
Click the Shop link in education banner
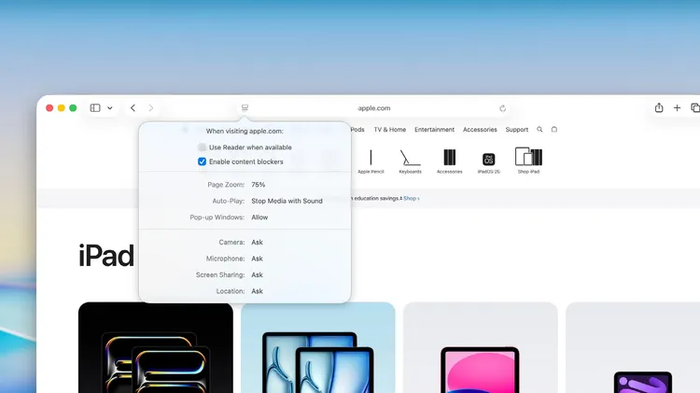tap(411, 198)
